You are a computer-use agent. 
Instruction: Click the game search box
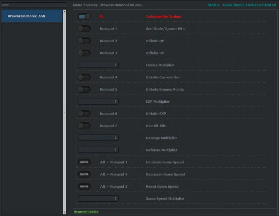[x=34, y=5]
